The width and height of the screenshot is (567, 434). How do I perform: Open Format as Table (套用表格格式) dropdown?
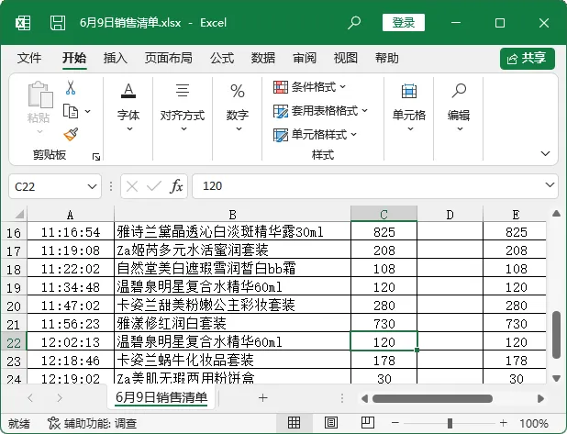321,111
